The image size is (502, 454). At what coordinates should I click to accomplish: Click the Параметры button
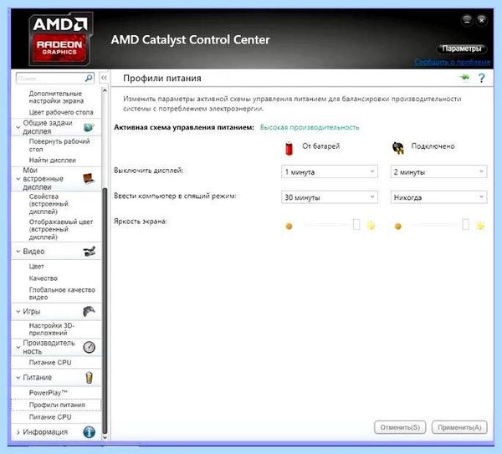[461, 48]
